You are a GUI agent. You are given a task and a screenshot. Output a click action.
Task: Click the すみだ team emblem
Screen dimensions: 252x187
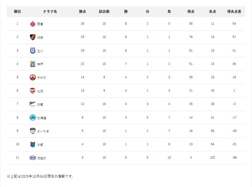[33, 77]
